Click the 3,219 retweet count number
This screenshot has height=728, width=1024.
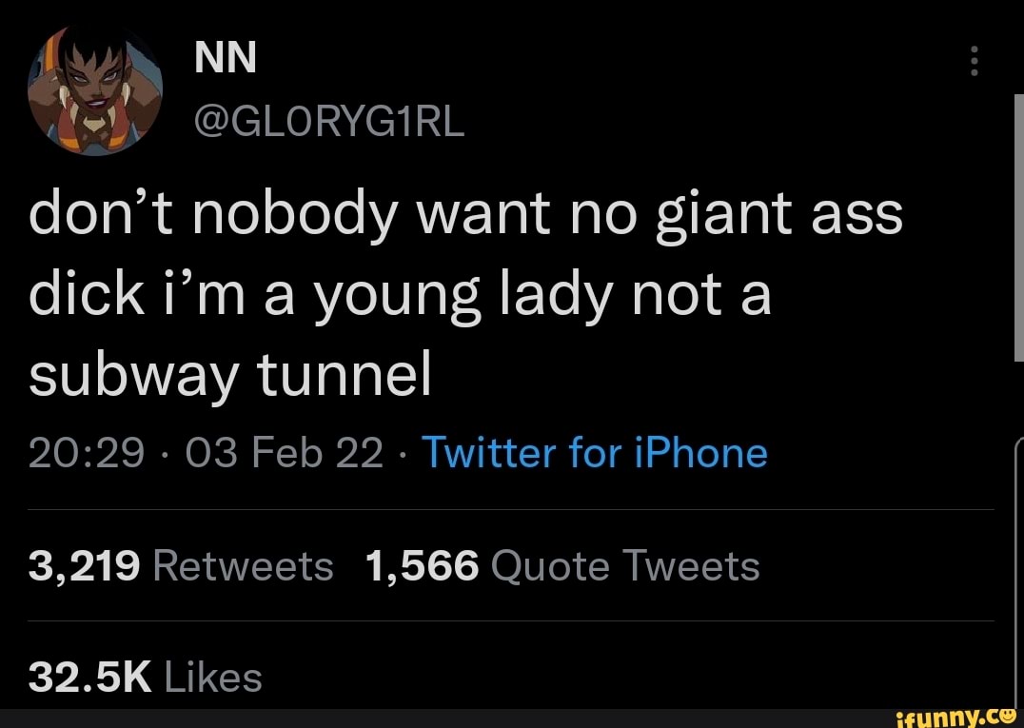pos(85,566)
